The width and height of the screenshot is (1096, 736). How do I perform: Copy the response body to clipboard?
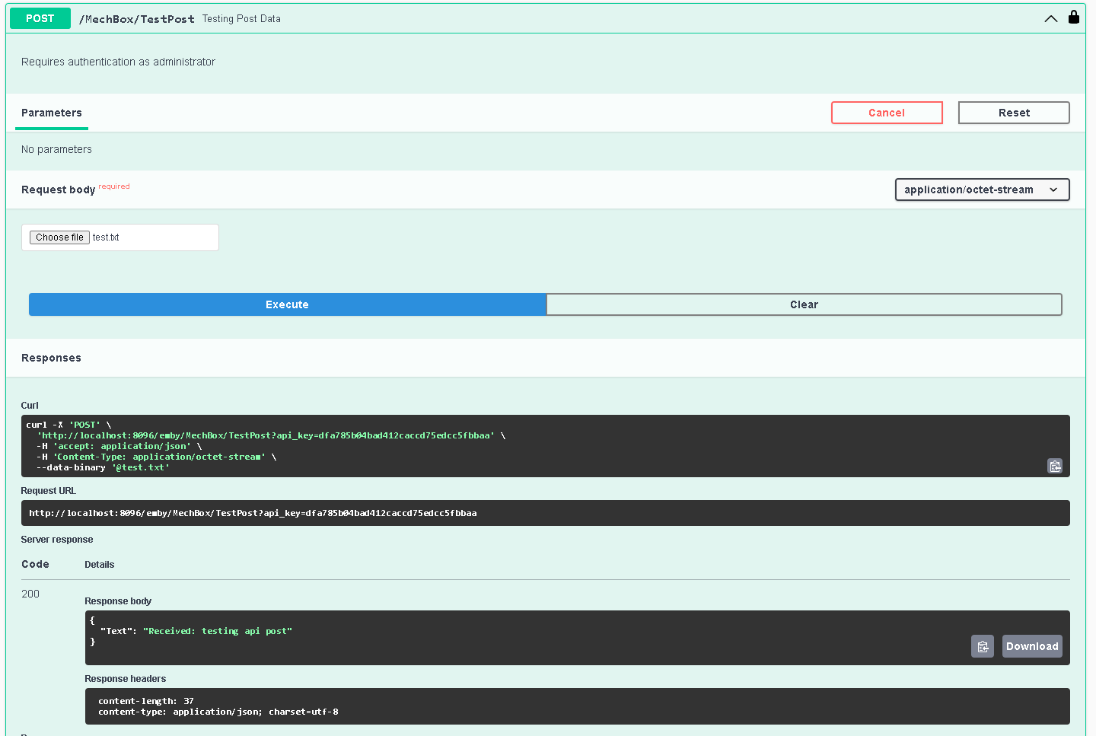(x=982, y=646)
